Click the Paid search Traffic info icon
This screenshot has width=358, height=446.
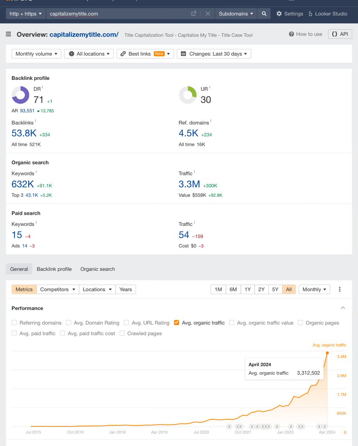pyautogui.click(x=194, y=223)
